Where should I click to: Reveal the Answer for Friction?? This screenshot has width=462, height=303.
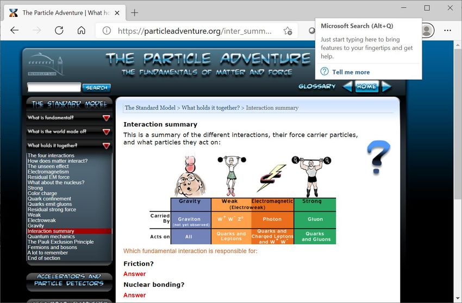(134, 274)
